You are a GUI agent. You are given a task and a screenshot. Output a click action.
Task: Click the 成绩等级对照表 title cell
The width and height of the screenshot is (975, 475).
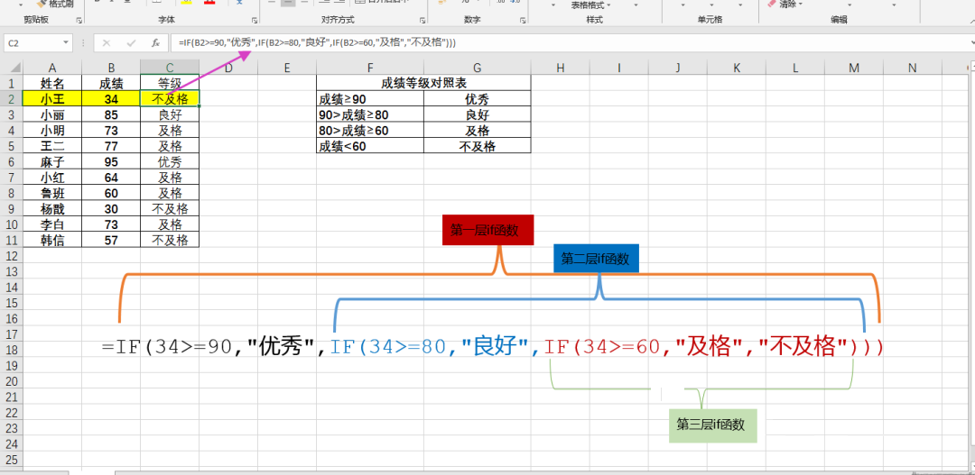pyautogui.click(x=423, y=83)
